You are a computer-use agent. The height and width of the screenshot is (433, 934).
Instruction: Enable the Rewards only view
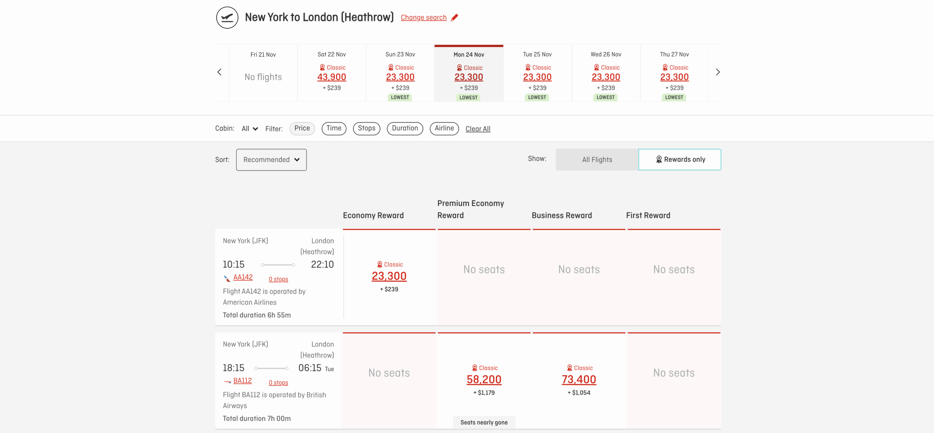[680, 159]
